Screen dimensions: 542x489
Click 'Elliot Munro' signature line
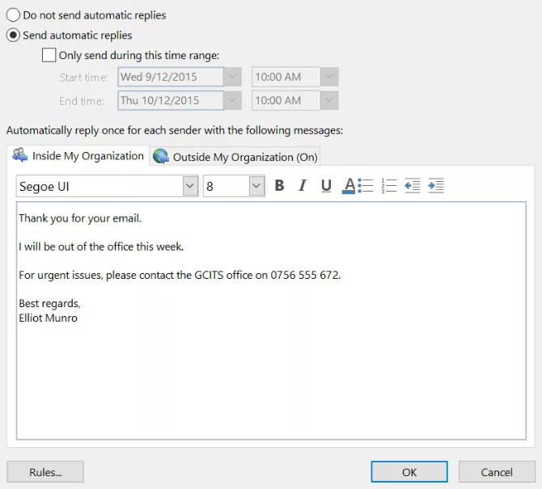[x=48, y=318]
